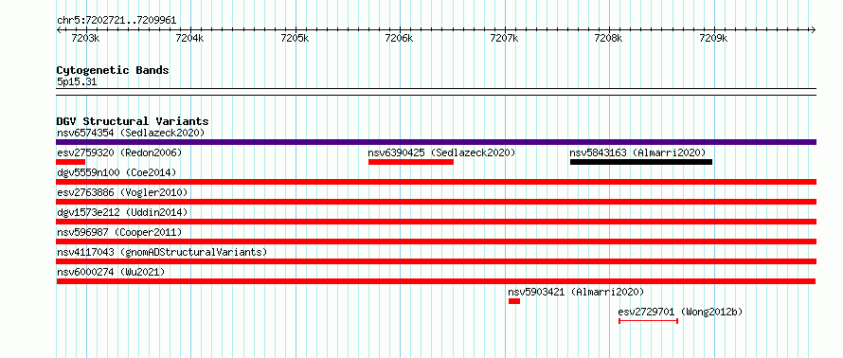Screen dimensions: 843x358
Task: Open nsv6390425 (Sedlazeck2020) variant label
Action: (x=441, y=152)
